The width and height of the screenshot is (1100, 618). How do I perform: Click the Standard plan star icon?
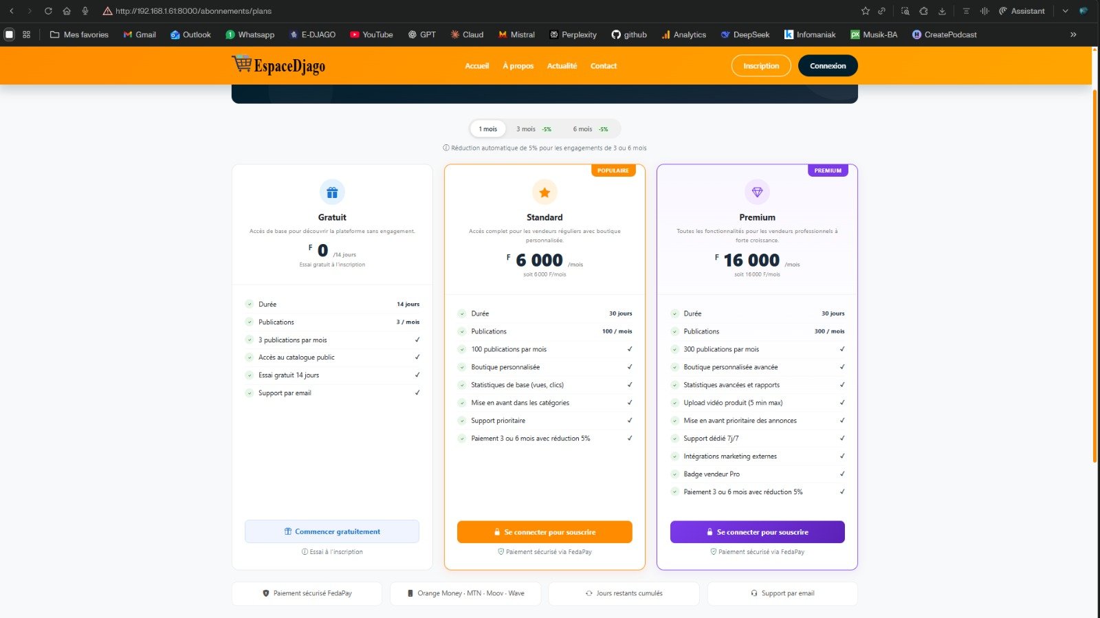point(544,192)
